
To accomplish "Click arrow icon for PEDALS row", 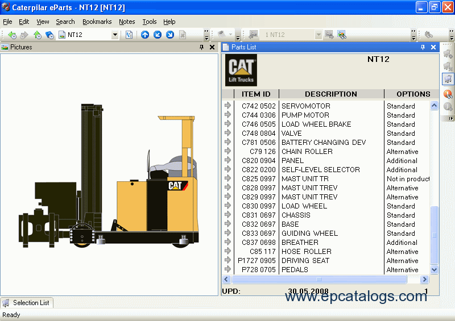I will click(x=228, y=269).
